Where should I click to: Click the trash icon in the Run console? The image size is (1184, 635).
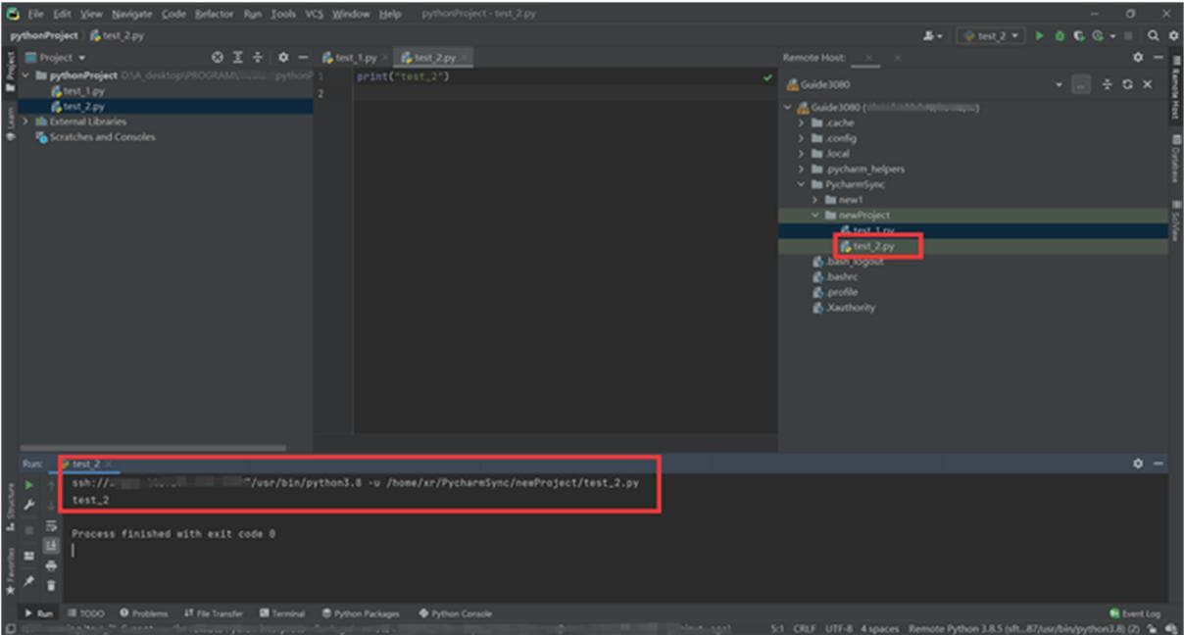point(51,585)
